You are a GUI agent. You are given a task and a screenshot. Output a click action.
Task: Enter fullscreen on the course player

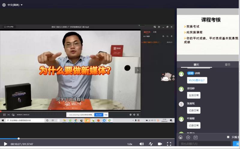tap(169, 144)
